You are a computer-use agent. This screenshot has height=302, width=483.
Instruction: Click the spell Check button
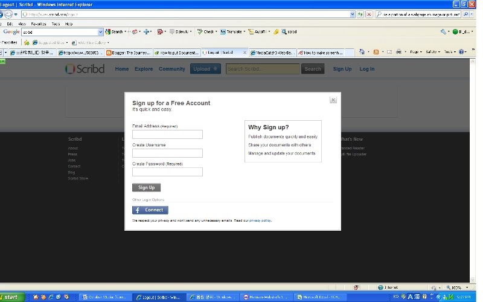205,31
